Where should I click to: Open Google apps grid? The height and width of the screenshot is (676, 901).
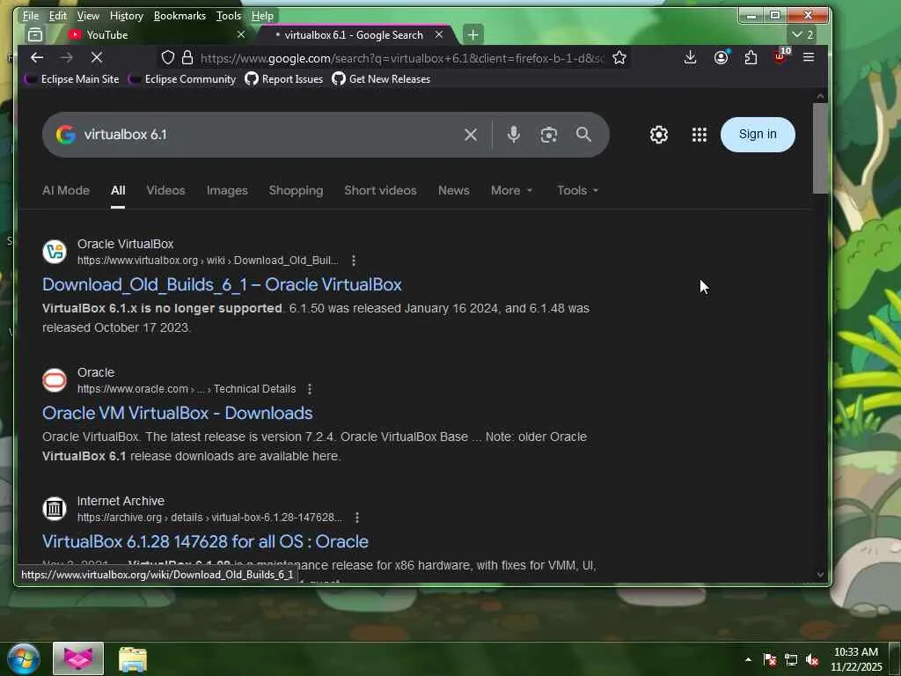tap(700, 135)
